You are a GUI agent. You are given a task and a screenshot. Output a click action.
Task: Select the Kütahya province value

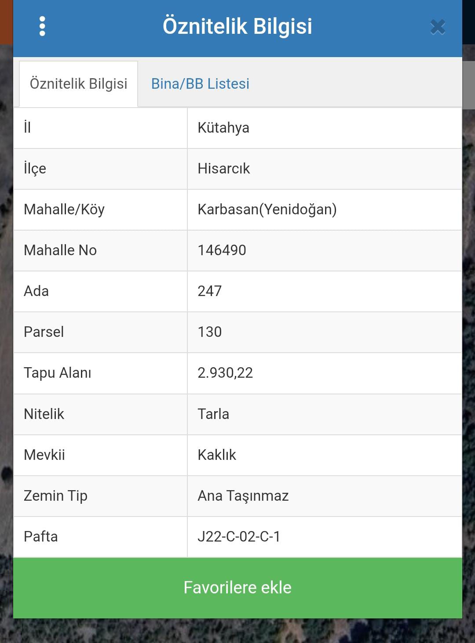pos(223,128)
